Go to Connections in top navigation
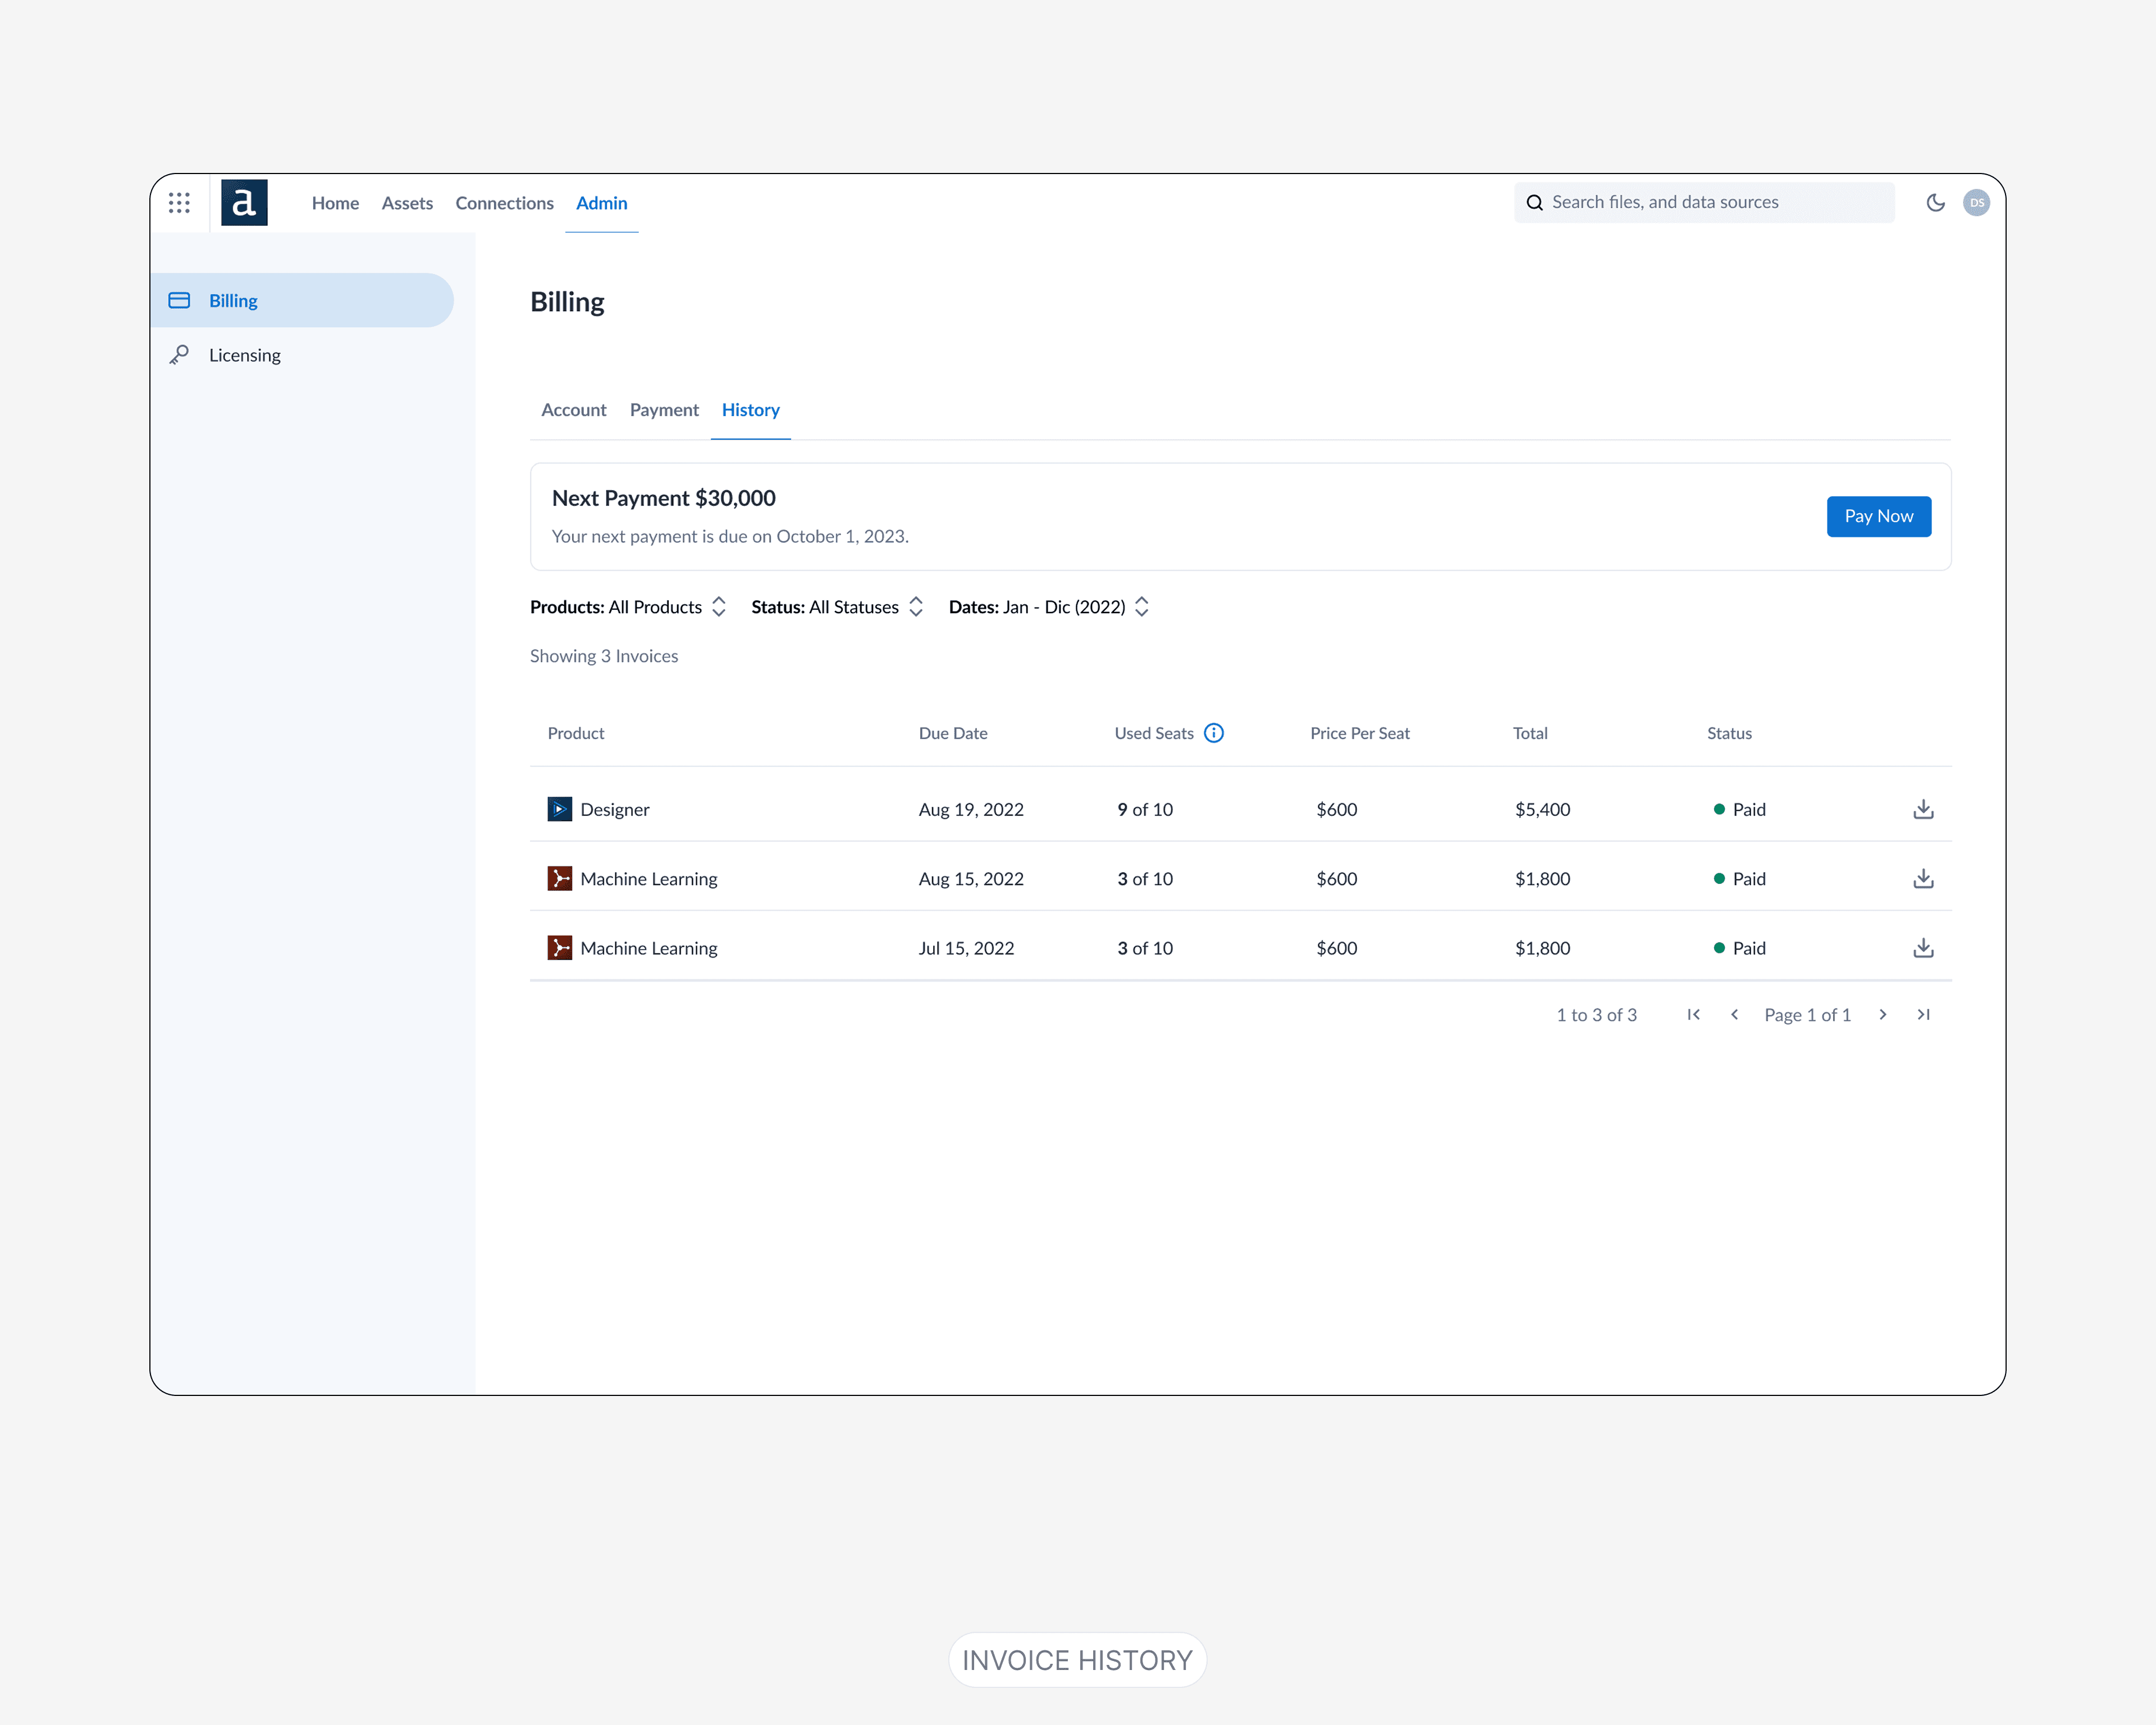Viewport: 2156px width, 1725px height. pyautogui.click(x=504, y=203)
